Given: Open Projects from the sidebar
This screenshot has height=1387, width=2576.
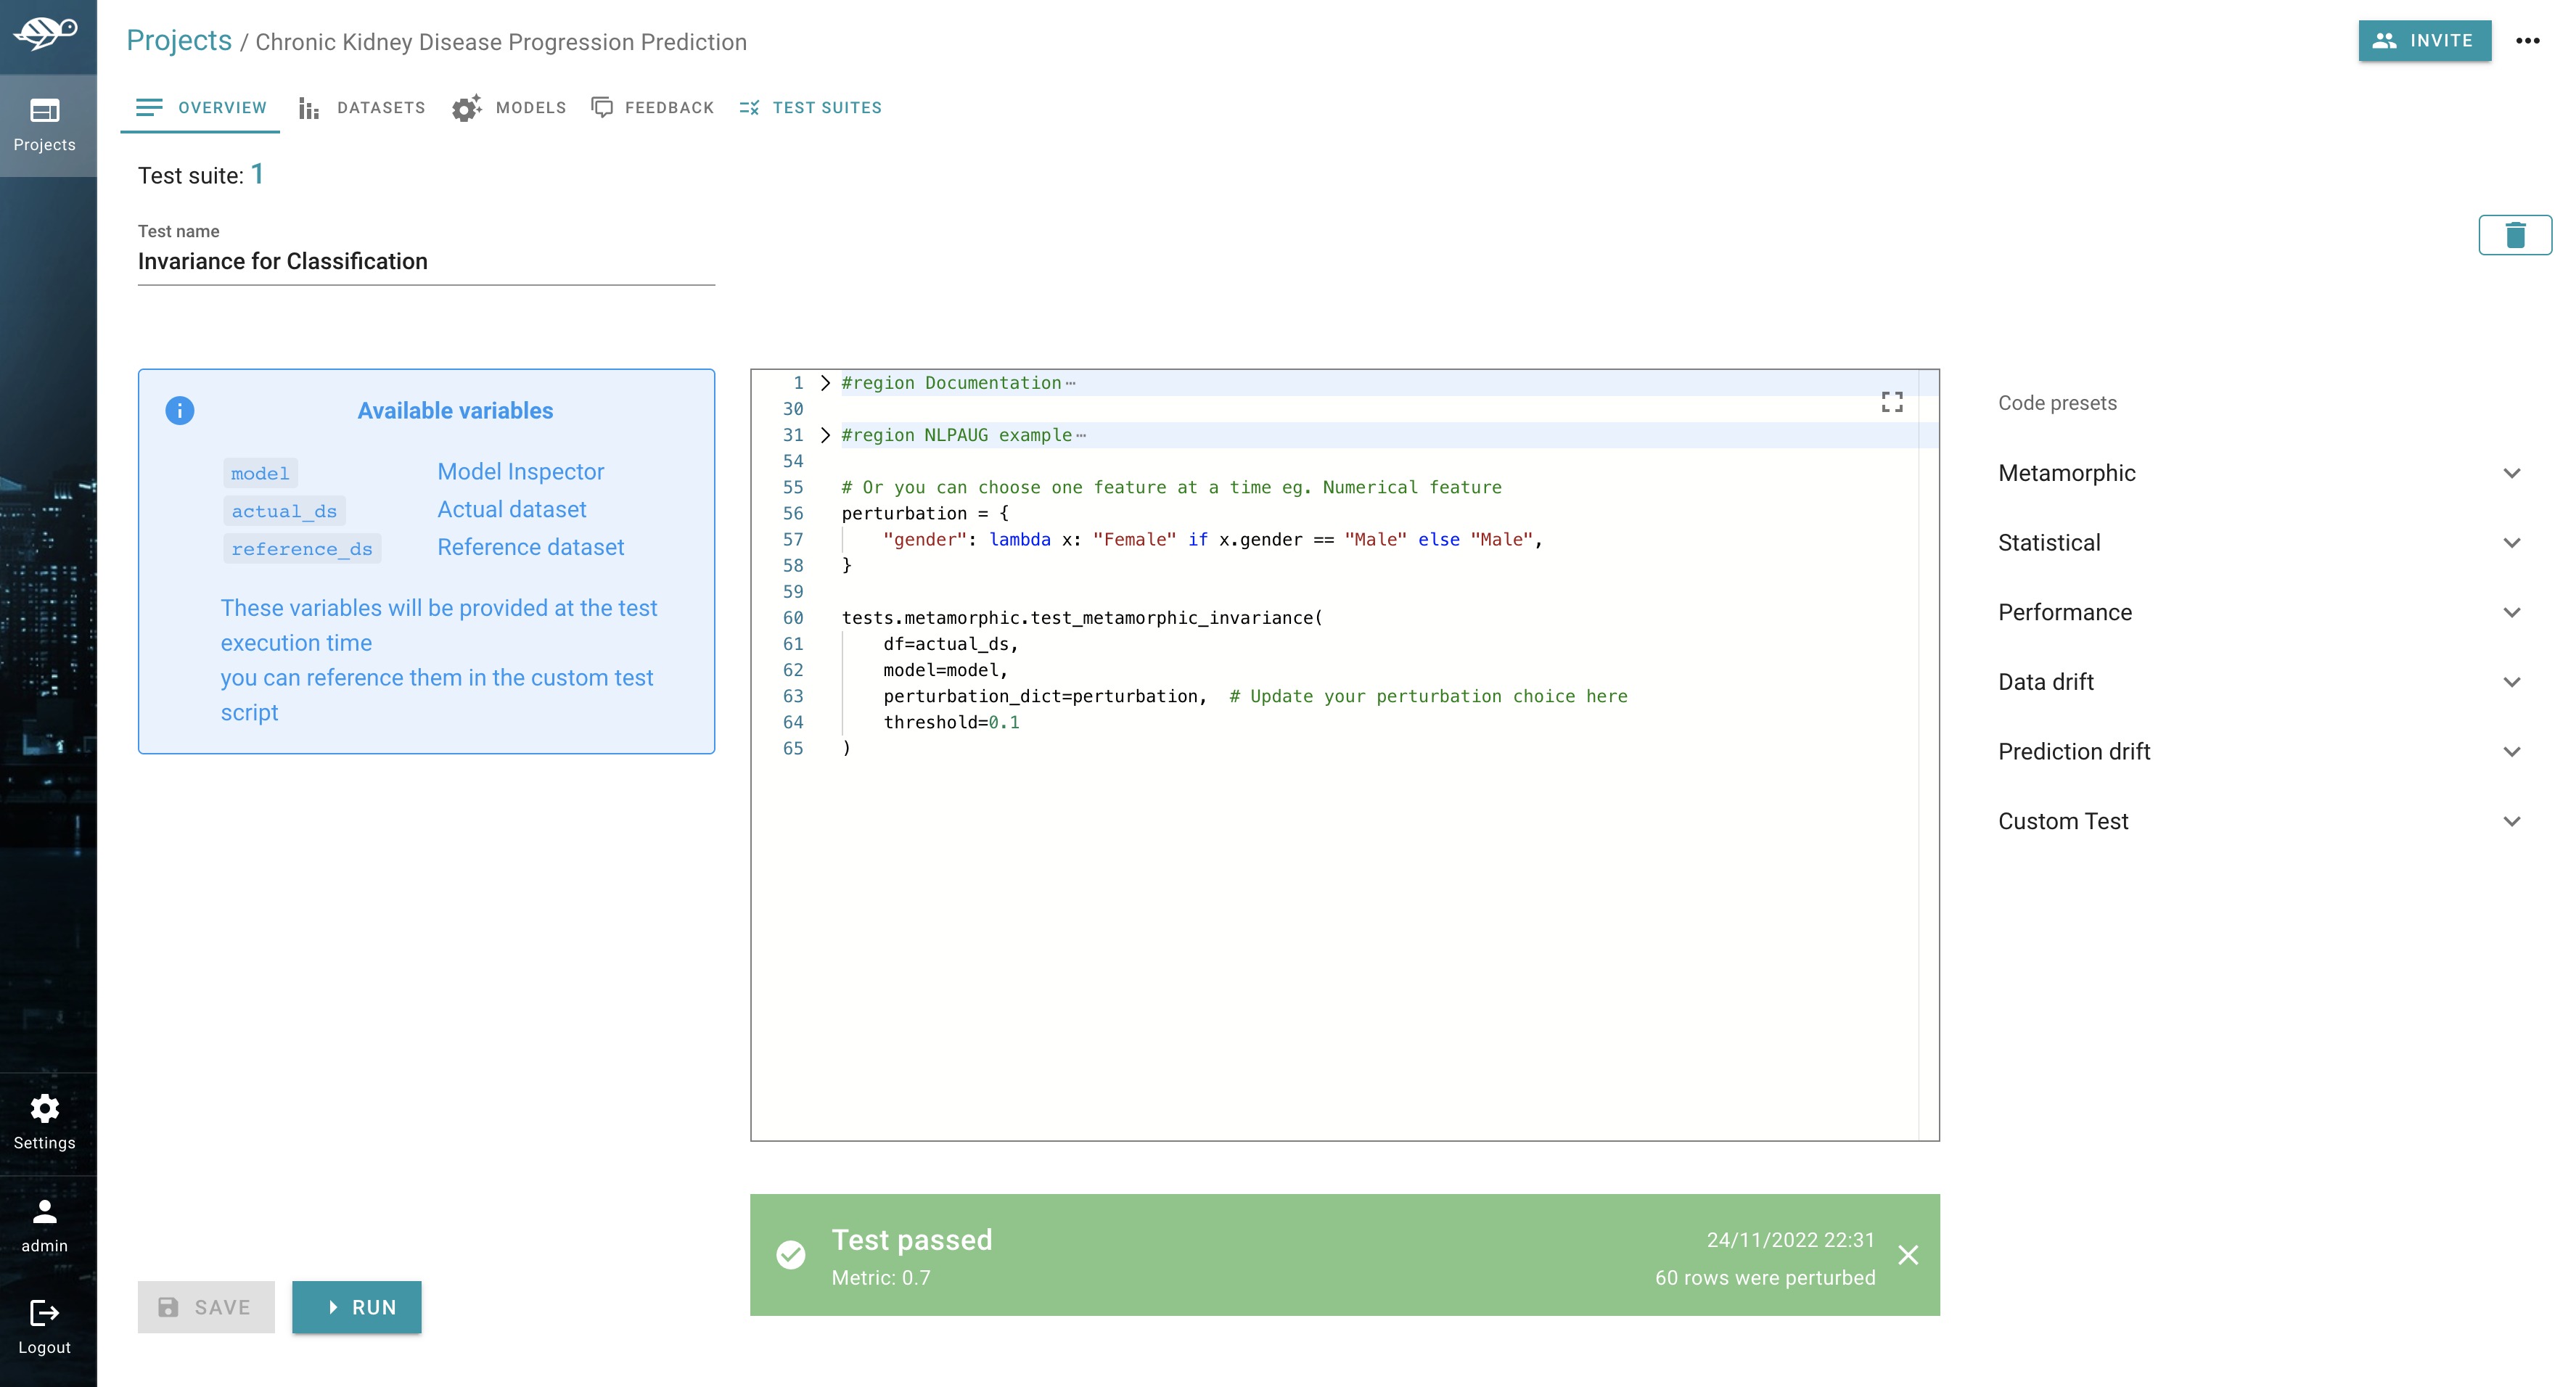Looking at the screenshot, I should point(45,125).
